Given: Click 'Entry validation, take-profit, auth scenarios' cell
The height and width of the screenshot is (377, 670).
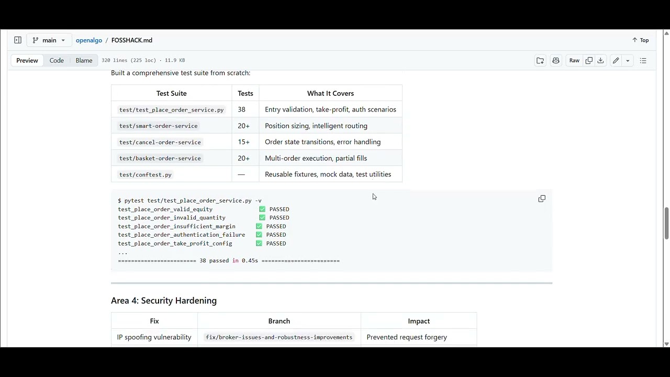Looking at the screenshot, I should point(330,109).
